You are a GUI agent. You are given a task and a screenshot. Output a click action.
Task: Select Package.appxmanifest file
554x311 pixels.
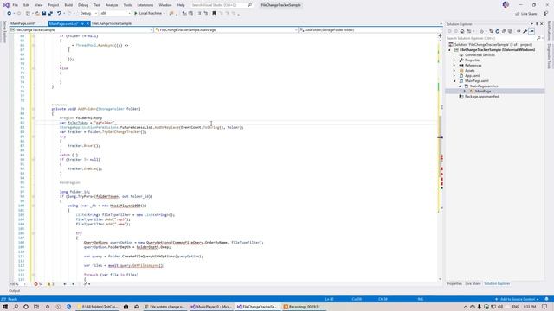pos(481,96)
